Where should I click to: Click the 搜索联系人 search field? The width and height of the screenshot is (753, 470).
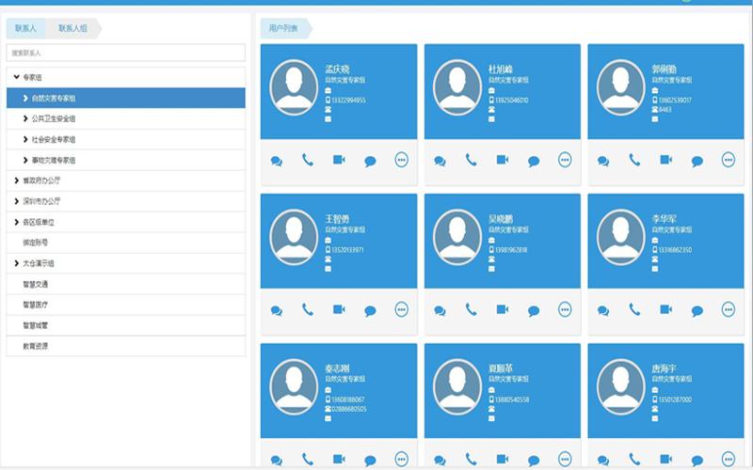(126, 53)
